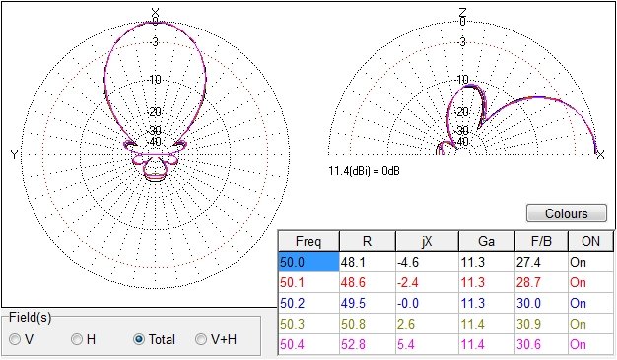Select the 50.2 frequency cell

click(x=308, y=303)
